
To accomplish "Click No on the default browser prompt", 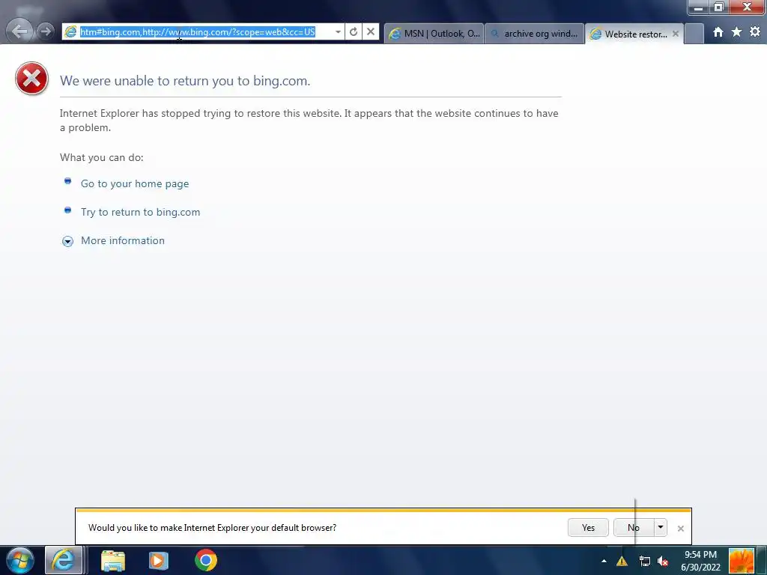I will click(634, 528).
